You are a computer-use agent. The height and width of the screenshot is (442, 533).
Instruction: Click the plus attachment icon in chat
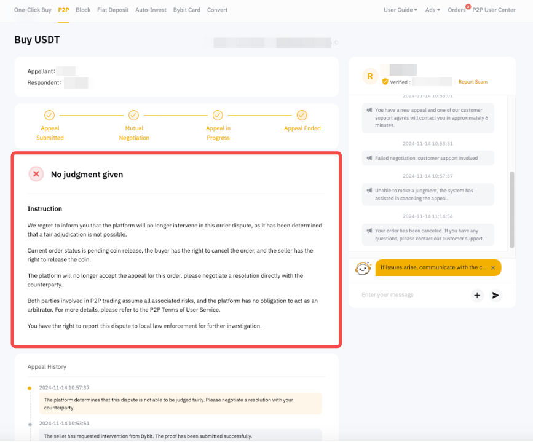477,296
